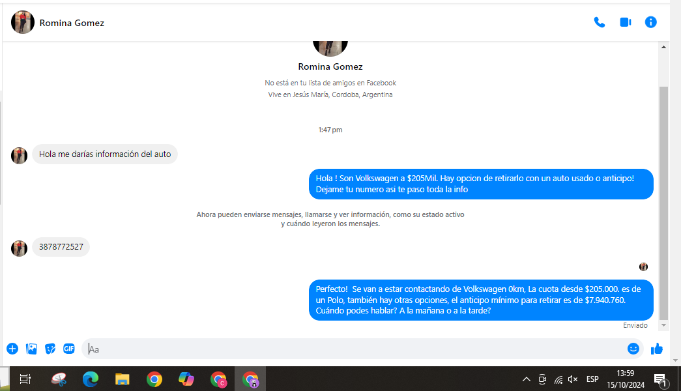Open the emoji picker in the message box
Screen dimensions: 681x391
633,349
